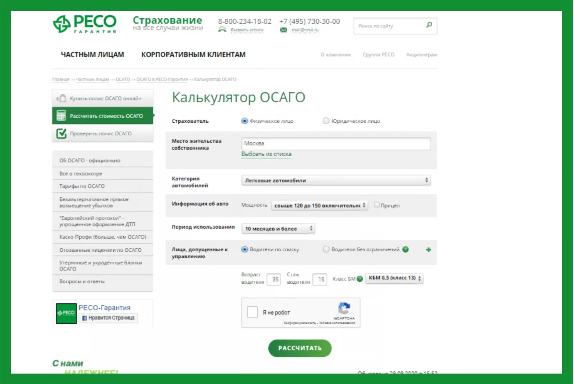
Task: Click Главная breadcrumb link
Action: pos(61,79)
